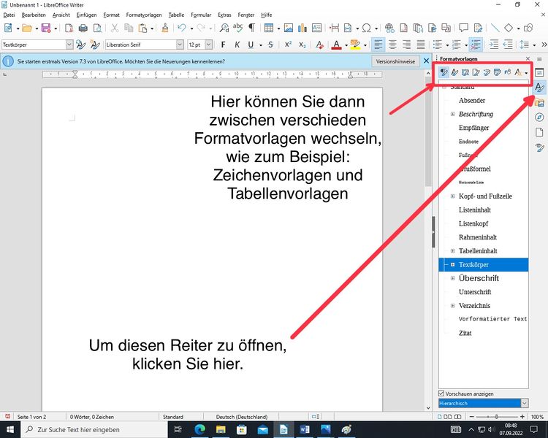Export directly as PDF
548x438 pixels.
[69, 28]
